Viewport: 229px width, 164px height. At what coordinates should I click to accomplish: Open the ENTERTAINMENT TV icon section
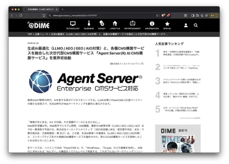point(133,25)
